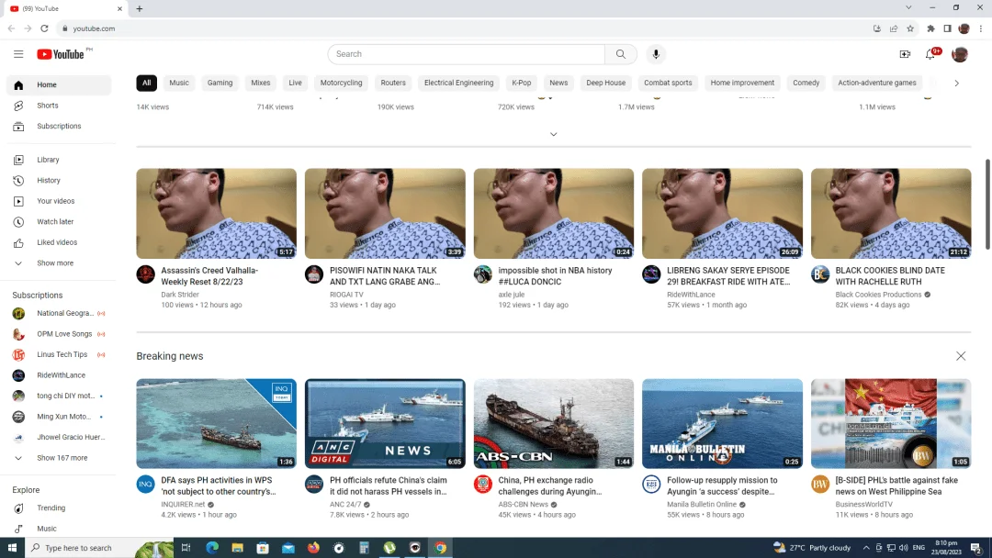Viewport: 992px width, 558px height.
Task: Expand the shelf with down chevron
Action: tap(554, 134)
